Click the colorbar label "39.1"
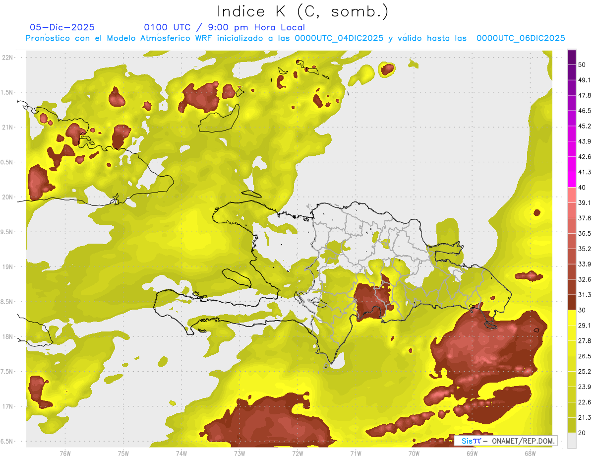 pos(585,203)
